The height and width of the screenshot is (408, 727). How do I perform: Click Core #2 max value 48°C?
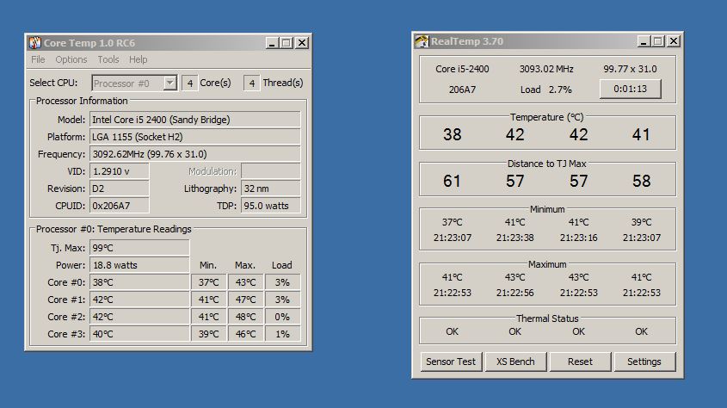245,317
